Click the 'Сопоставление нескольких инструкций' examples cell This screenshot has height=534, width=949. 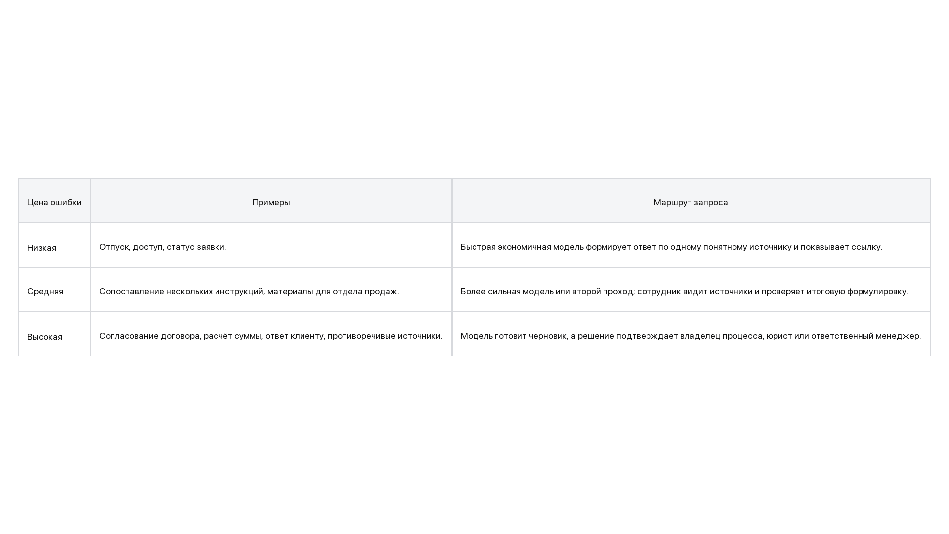coord(271,290)
